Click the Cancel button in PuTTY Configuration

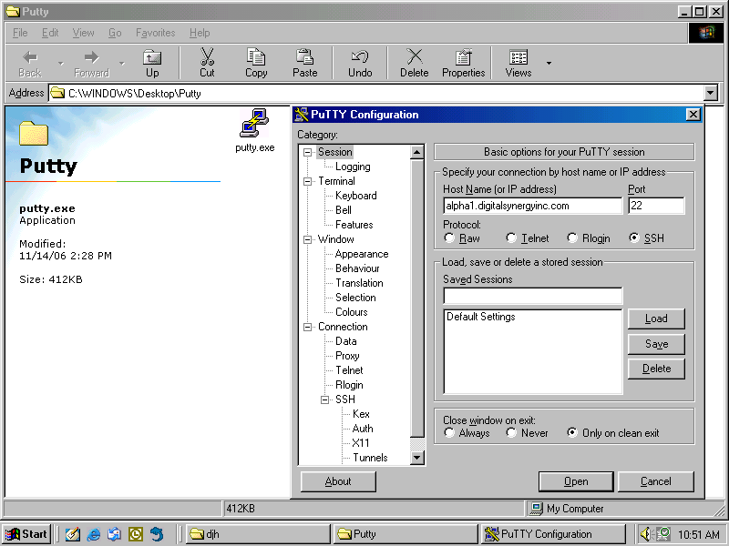click(x=655, y=481)
